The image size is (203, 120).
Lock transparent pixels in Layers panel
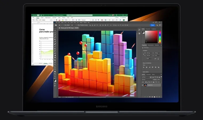tap(146, 82)
